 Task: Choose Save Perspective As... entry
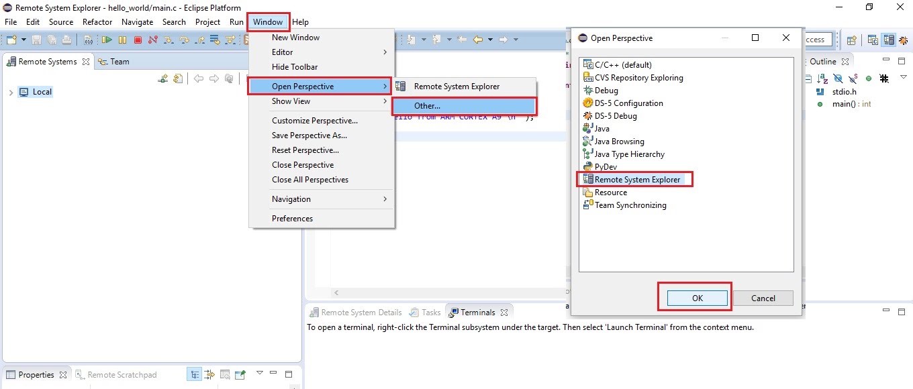322,135
